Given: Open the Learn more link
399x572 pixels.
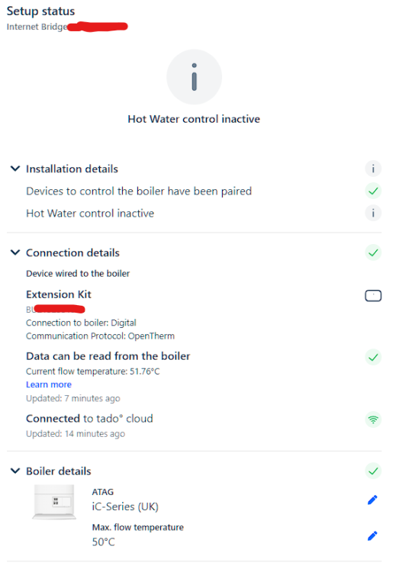Looking at the screenshot, I should (x=49, y=384).
